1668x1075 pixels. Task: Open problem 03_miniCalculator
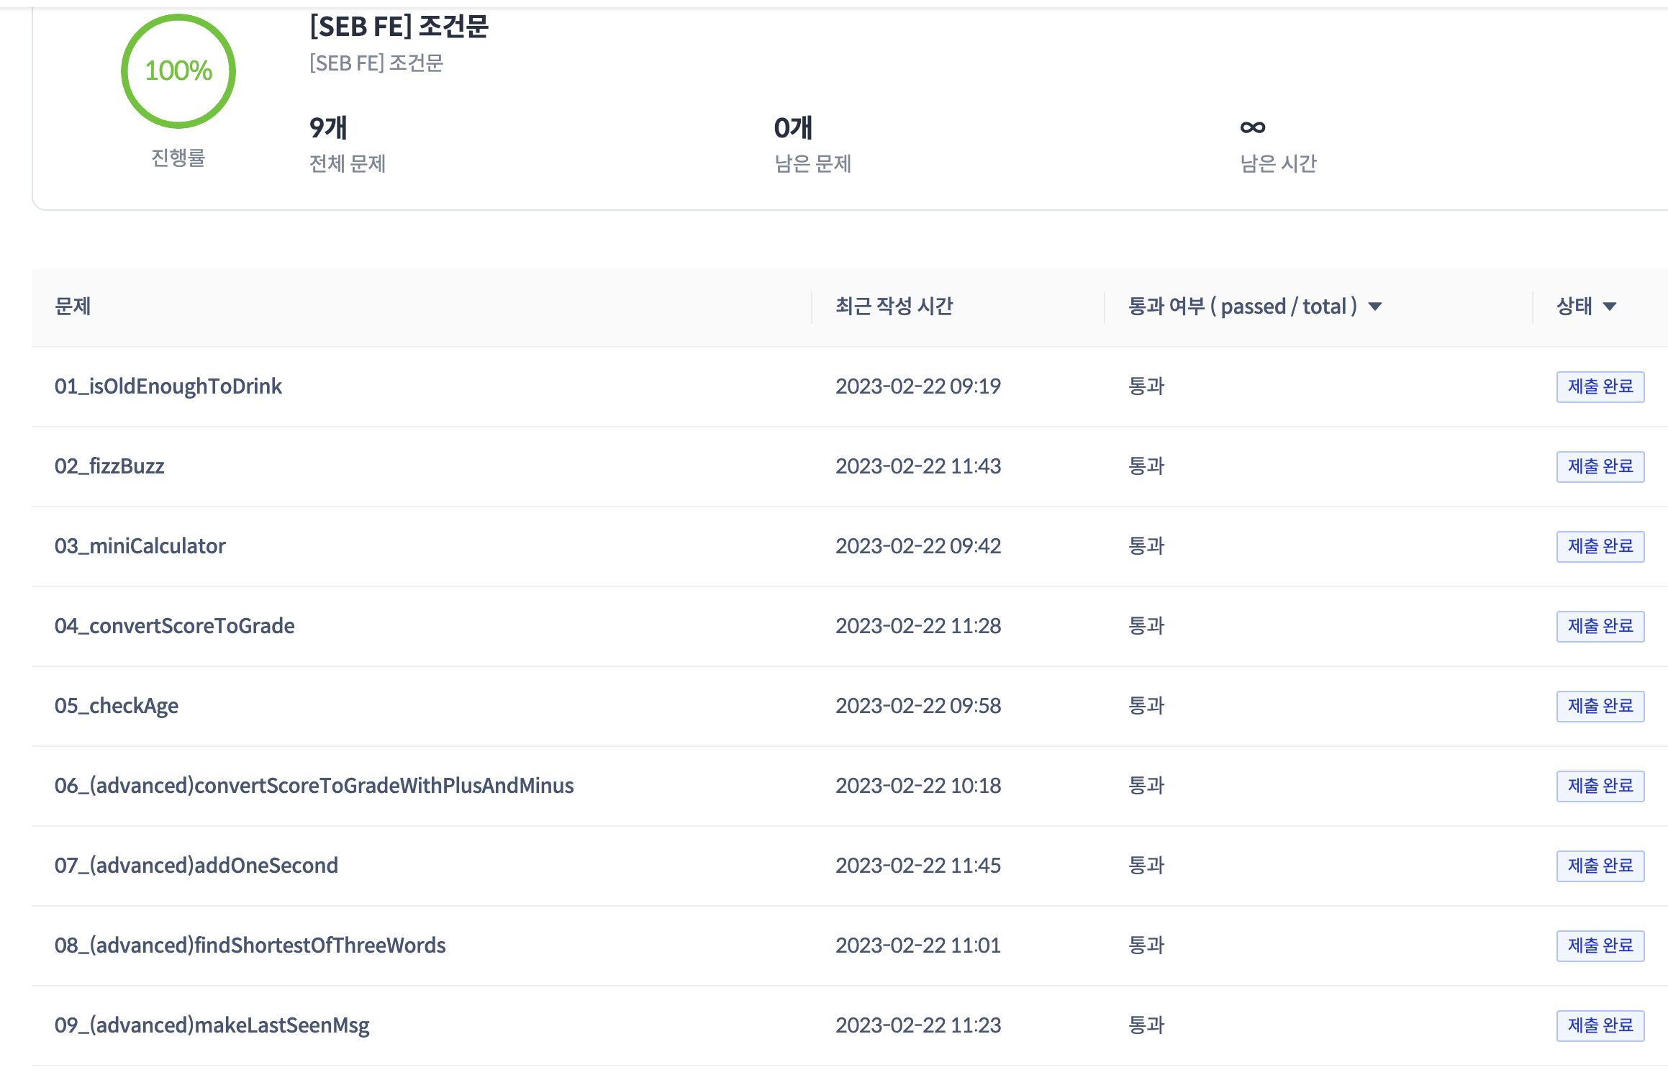coord(140,546)
